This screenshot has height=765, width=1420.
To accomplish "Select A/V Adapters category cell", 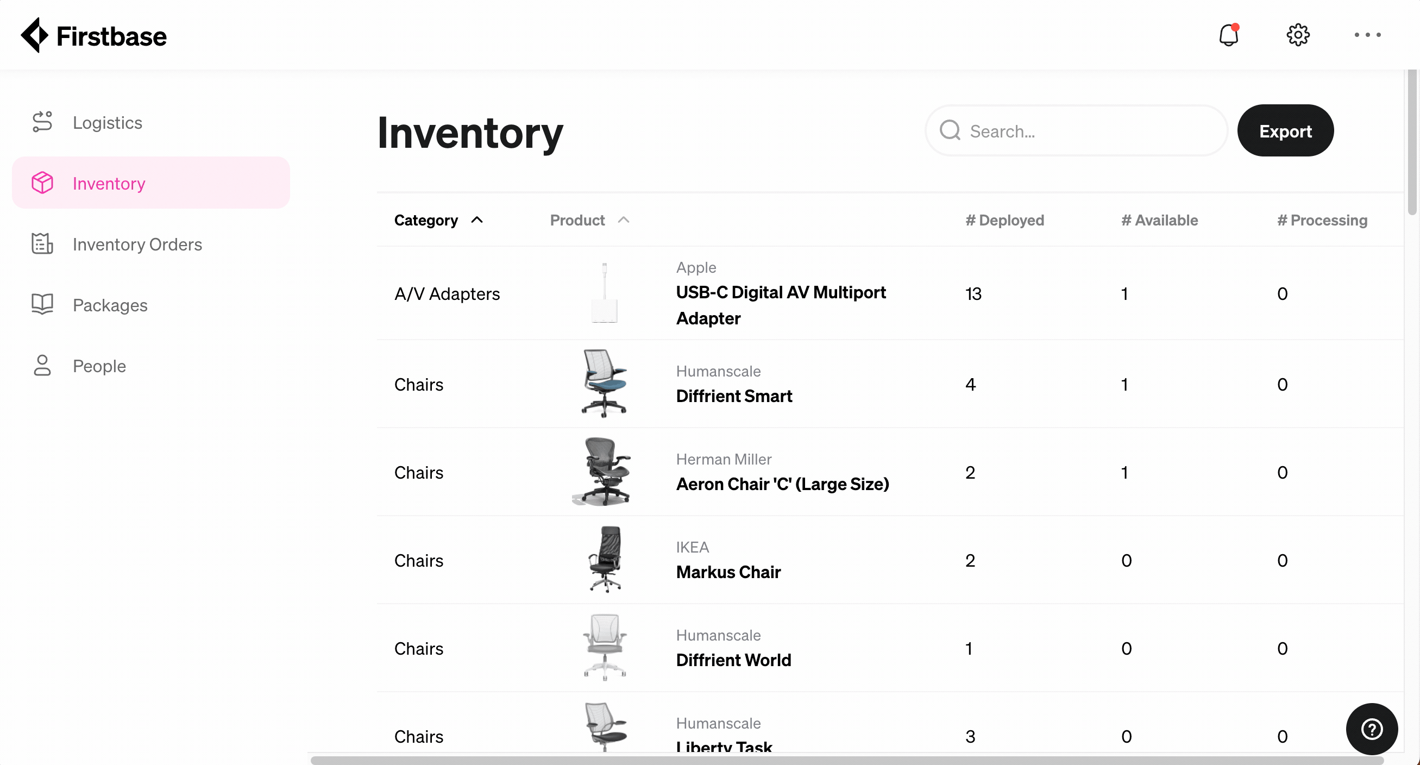I will click(x=447, y=294).
